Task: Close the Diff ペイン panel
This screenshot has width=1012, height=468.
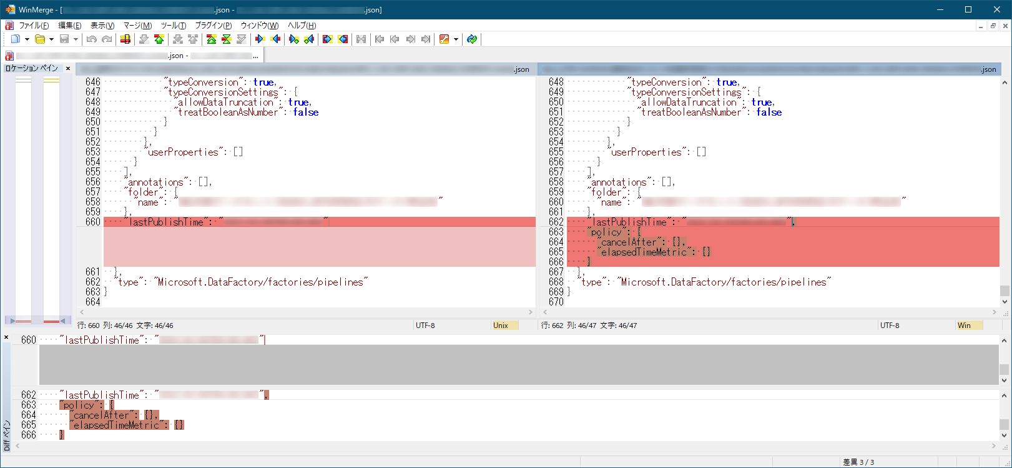Action: click(6, 337)
